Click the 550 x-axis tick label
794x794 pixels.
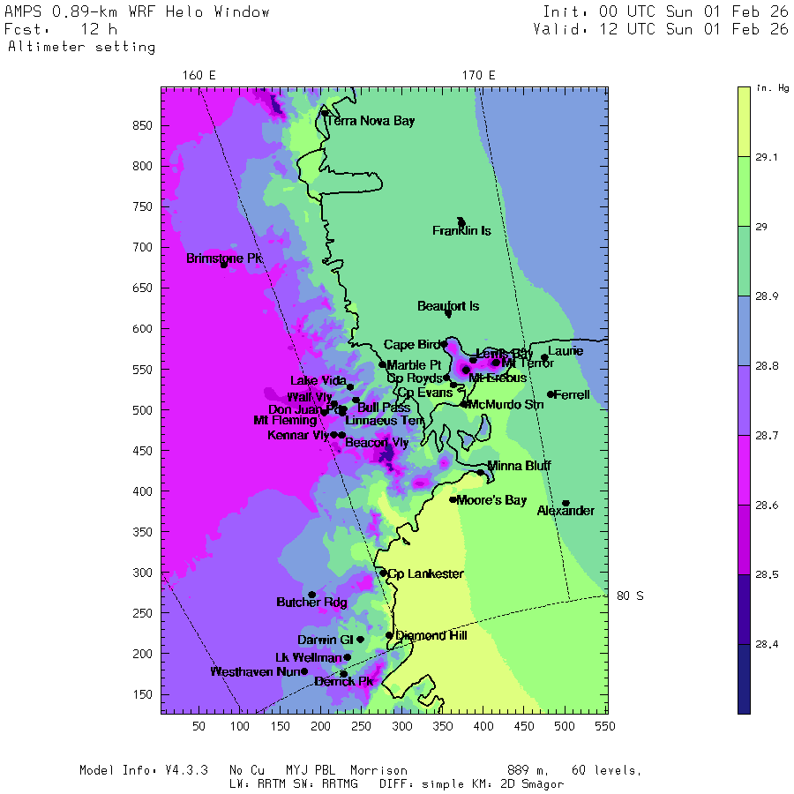click(x=605, y=727)
